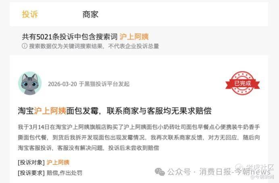279x183 pixels.
Task: Click the @今朝新闻 watermark at bottom right
Action: point(262,177)
